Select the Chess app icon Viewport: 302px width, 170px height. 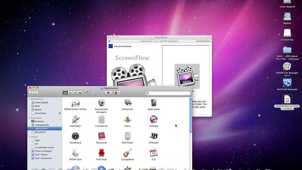[x=127, y=119]
